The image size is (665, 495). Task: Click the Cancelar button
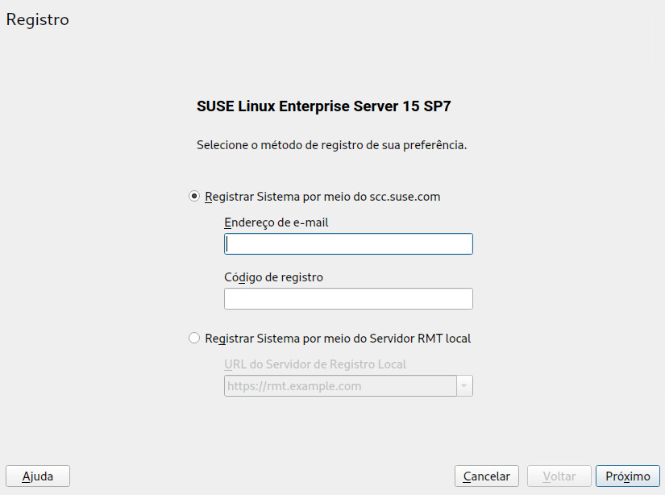click(487, 476)
